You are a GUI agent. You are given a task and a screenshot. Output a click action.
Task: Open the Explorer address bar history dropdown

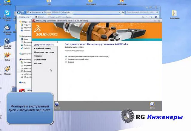[x=120, y=12]
